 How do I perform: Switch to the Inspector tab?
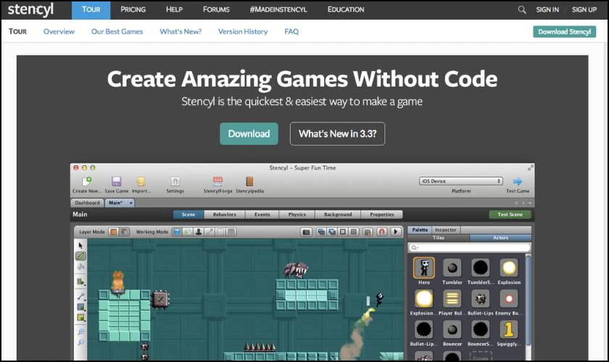pyautogui.click(x=445, y=230)
